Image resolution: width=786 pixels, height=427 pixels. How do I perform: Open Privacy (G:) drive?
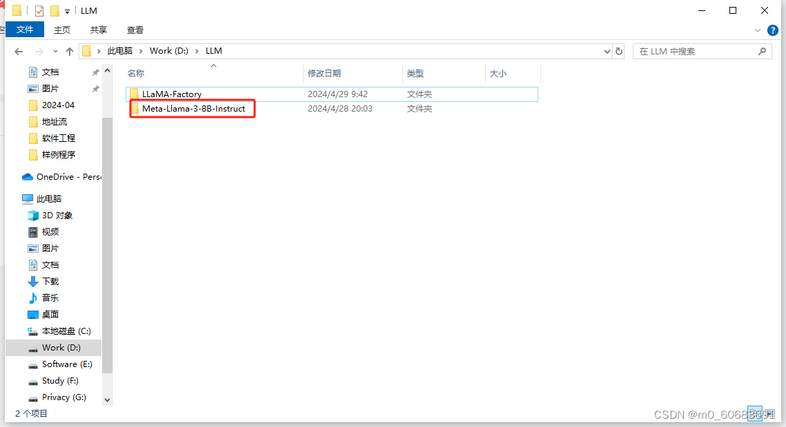63,397
